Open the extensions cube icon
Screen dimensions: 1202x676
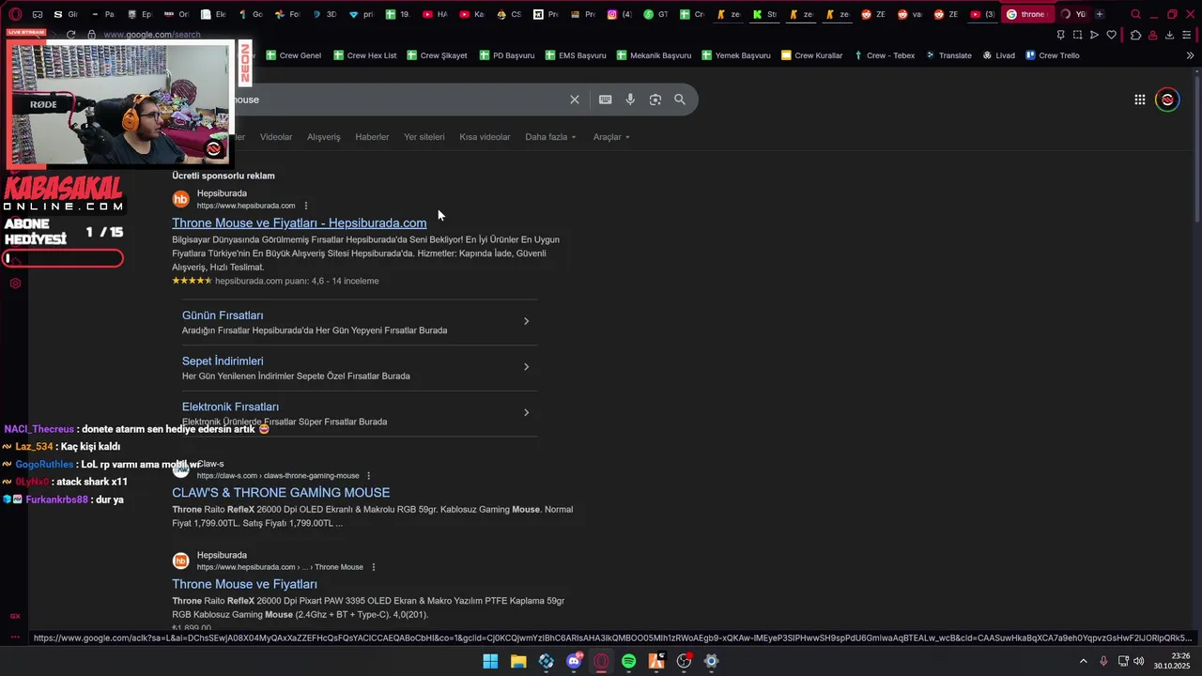point(1135,35)
